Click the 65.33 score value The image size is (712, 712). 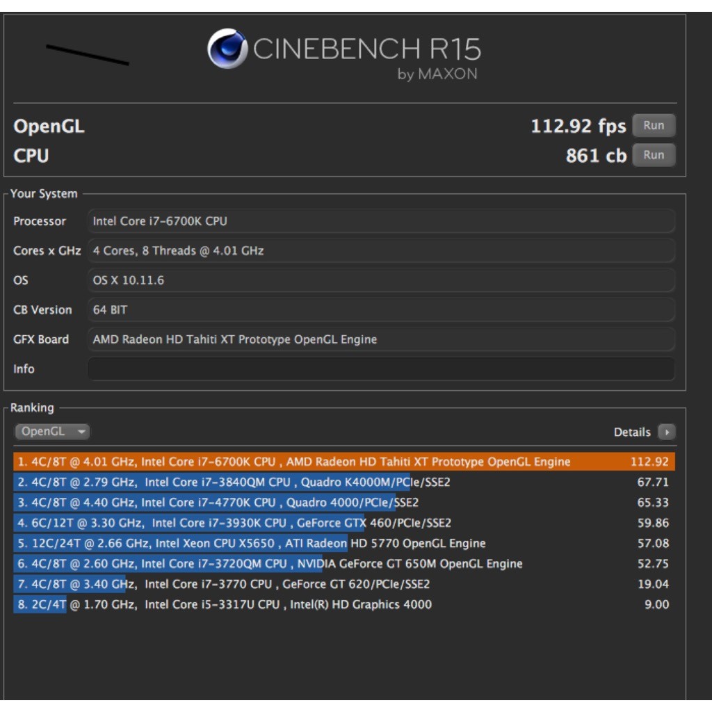(x=652, y=502)
